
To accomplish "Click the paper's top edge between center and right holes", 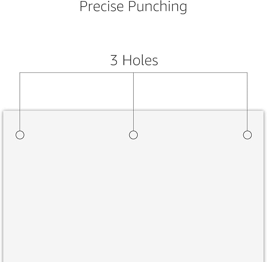I will click(191, 111).
